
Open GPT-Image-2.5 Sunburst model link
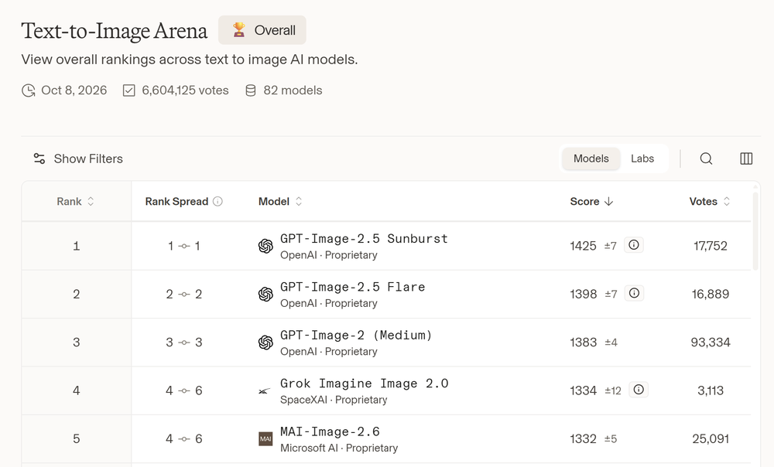[x=364, y=239]
